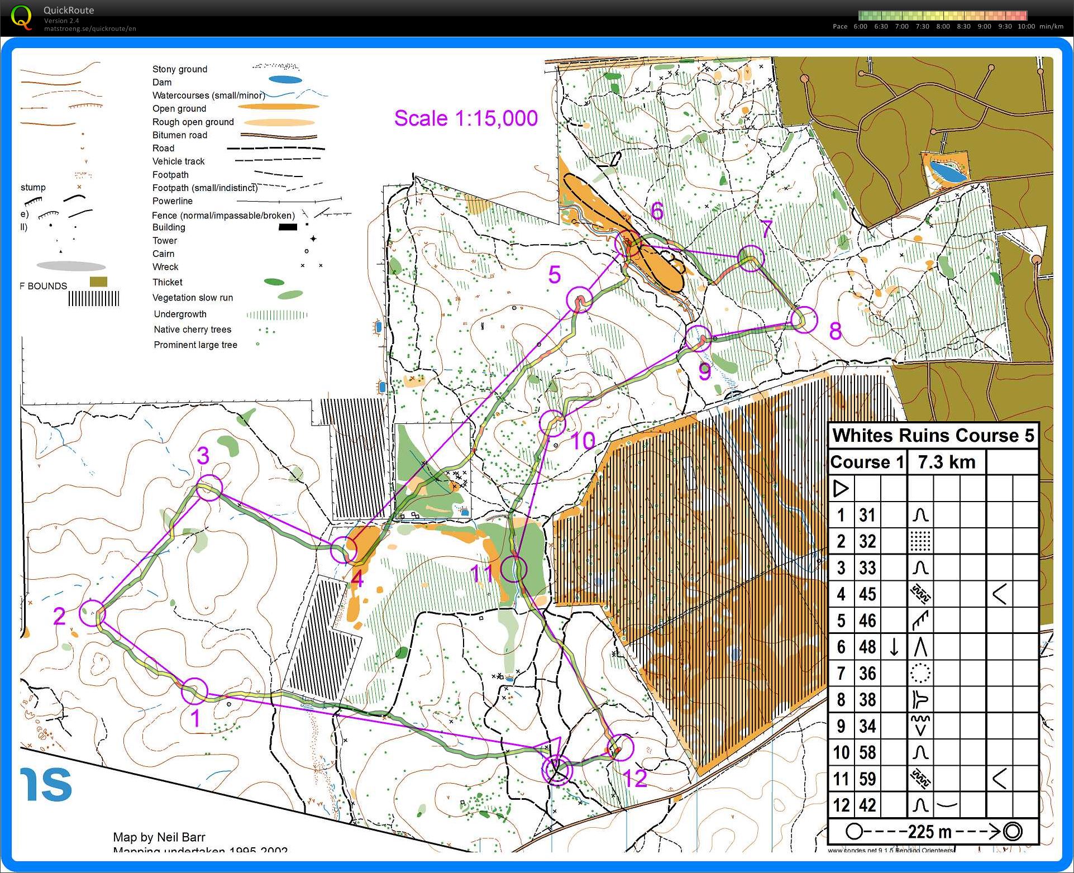Select the small depression symbol for control 7

coord(919,673)
